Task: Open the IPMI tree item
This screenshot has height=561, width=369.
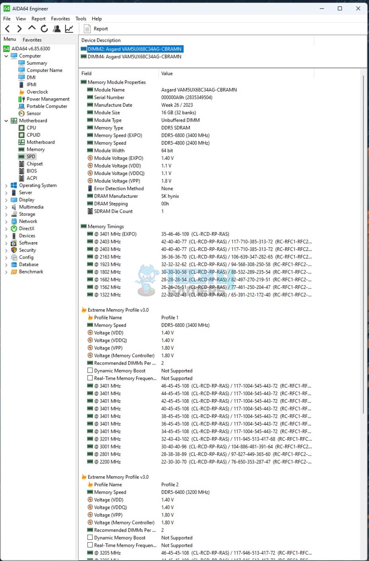Action: pos(31,84)
